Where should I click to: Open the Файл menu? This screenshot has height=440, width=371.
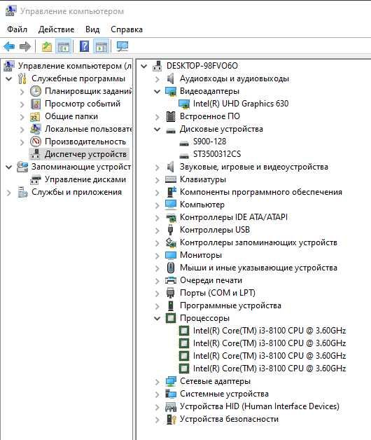click(x=17, y=29)
